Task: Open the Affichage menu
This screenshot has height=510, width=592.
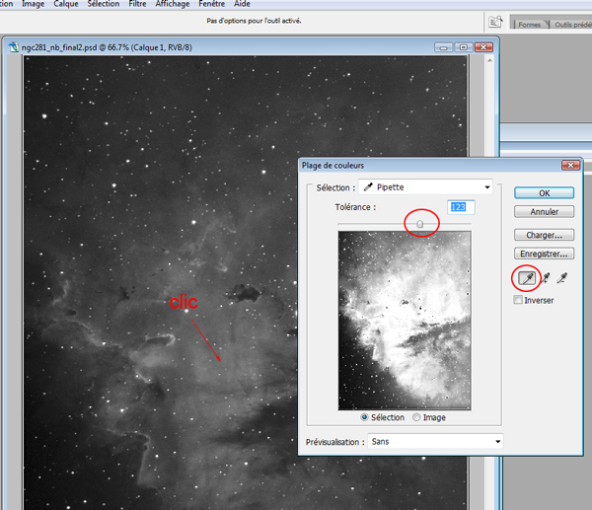Action: (x=173, y=4)
